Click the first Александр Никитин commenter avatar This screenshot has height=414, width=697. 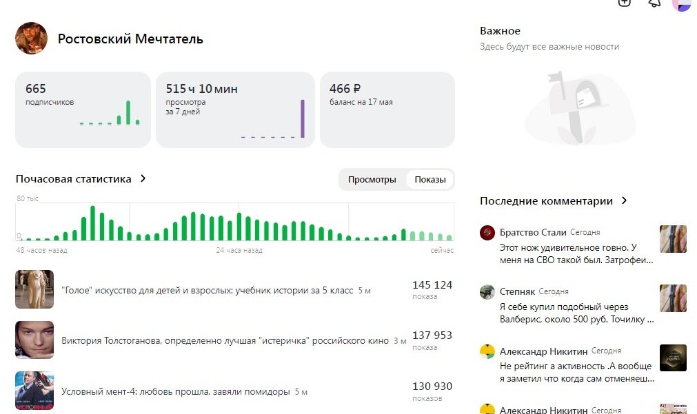487,351
